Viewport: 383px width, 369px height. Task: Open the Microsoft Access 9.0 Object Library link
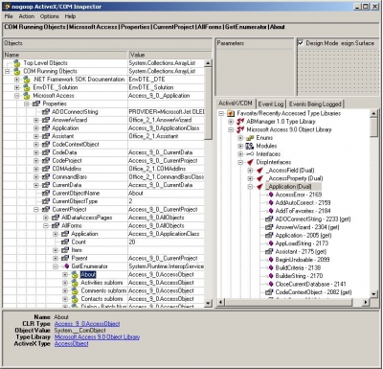tap(97, 337)
